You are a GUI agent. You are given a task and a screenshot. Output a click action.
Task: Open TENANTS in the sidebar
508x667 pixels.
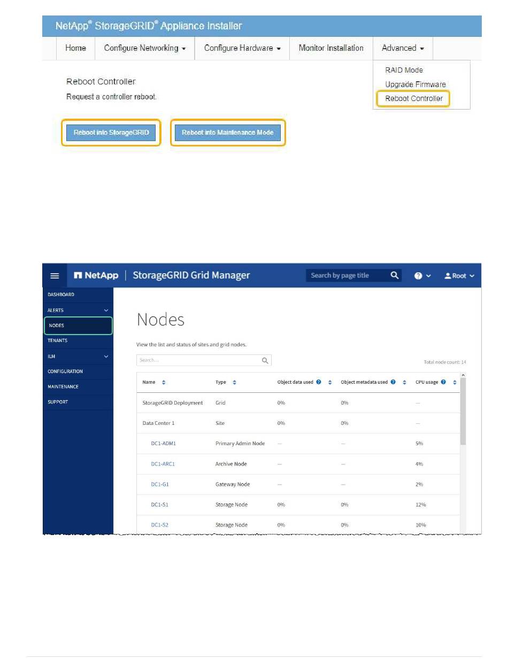(x=57, y=340)
